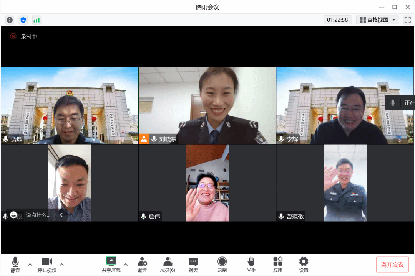Select 刘晓东's video tile
The image size is (415, 276).
tap(207, 105)
